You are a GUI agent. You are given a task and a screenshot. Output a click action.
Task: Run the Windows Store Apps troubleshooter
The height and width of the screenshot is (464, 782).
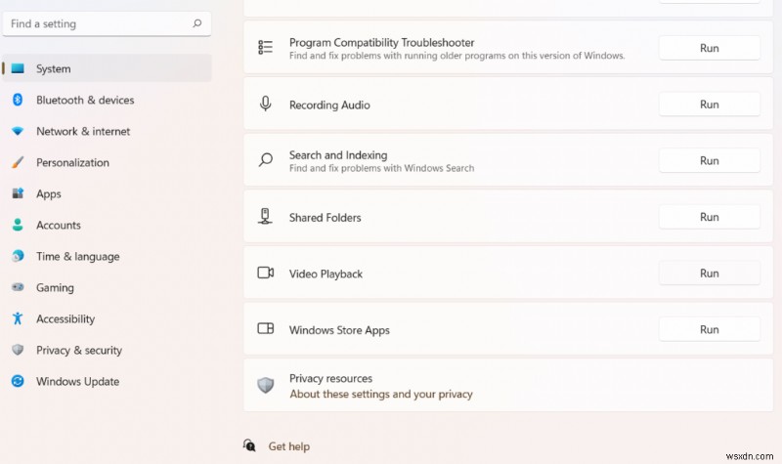click(709, 330)
